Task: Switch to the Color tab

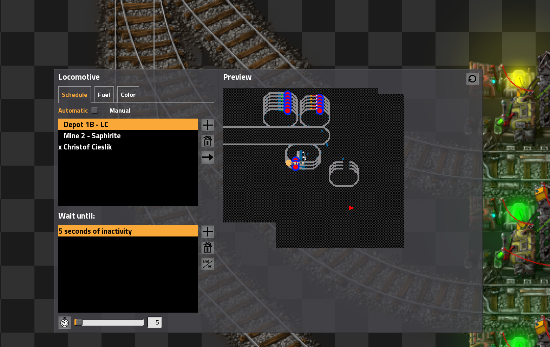Action: tap(128, 95)
